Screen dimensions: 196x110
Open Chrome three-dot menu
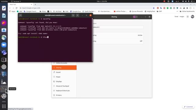(x=194, y=8)
